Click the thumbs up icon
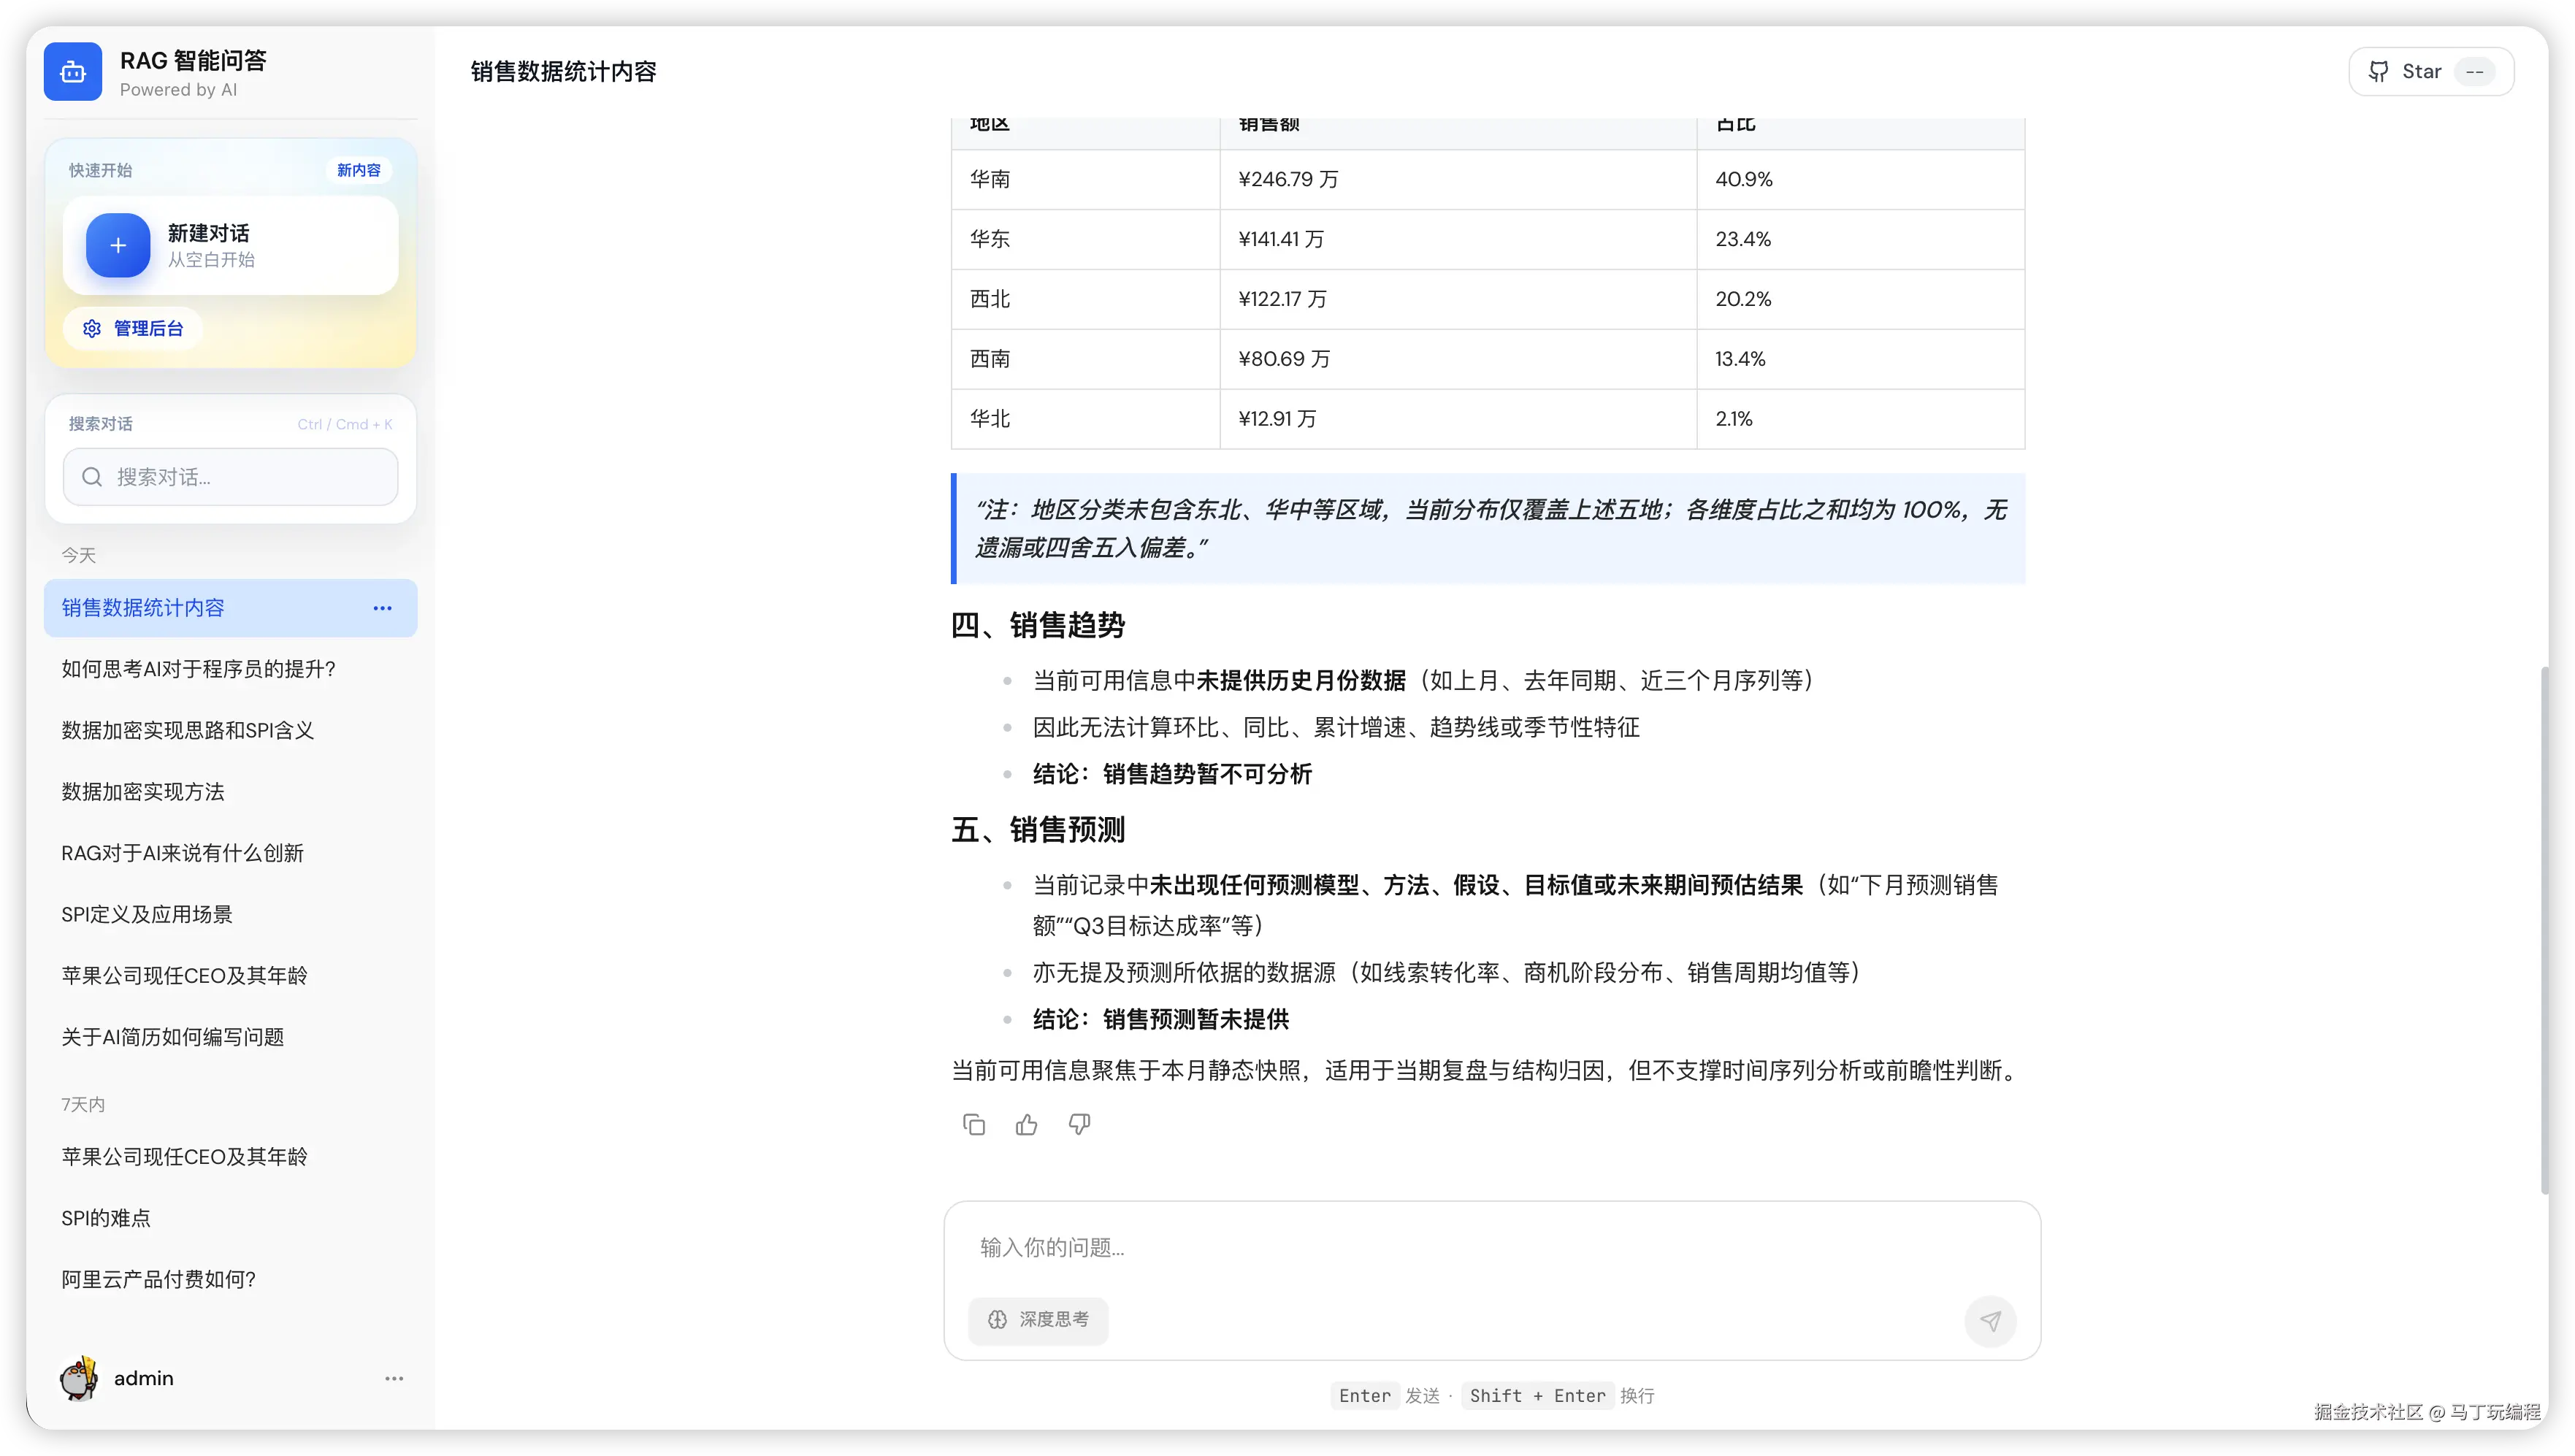This screenshot has width=2575, height=1456. pyautogui.click(x=1026, y=1125)
